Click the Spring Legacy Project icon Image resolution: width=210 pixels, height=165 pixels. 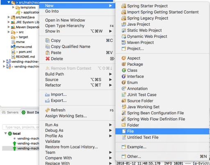click(124, 18)
